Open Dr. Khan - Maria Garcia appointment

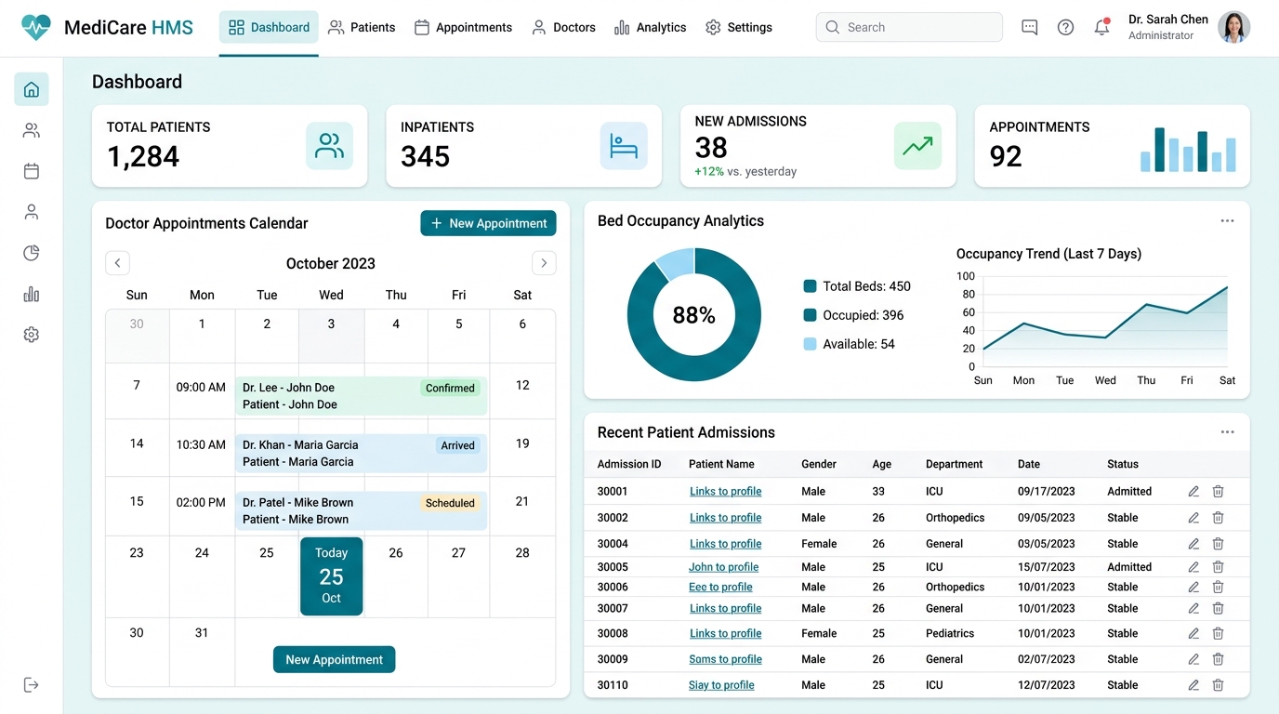361,454
